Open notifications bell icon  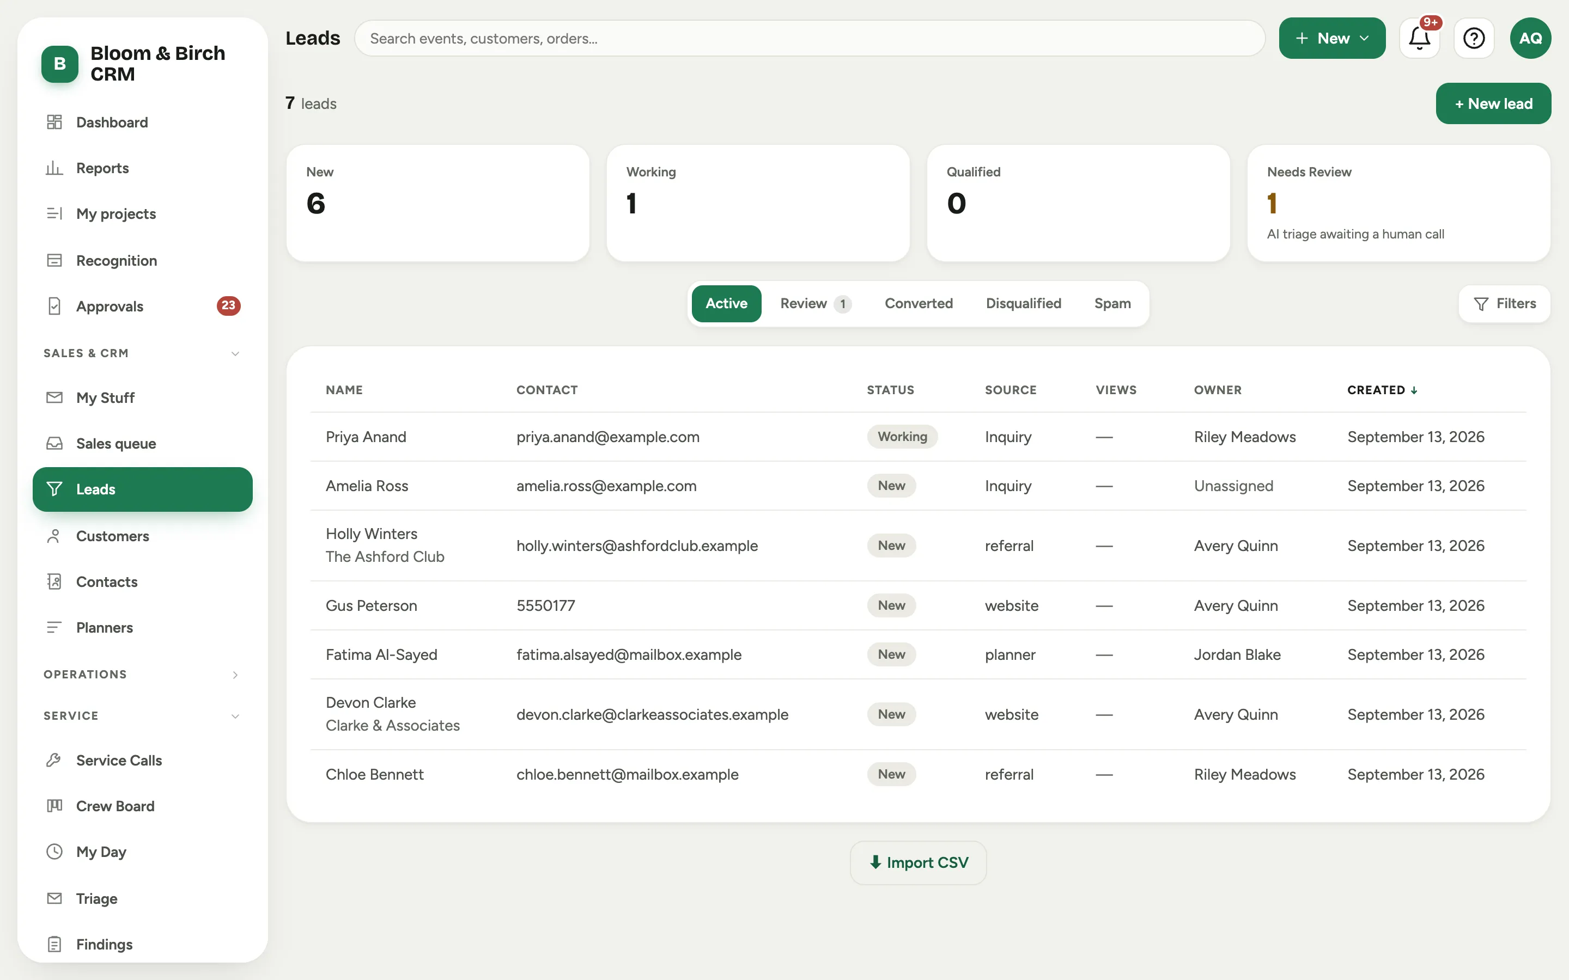pyautogui.click(x=1419, y=38)
